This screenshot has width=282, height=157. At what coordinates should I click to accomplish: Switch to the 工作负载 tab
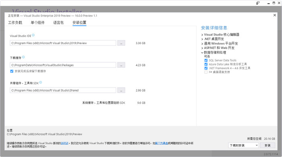click(15, 22)
